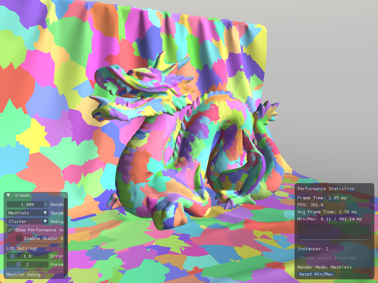Viewport: 378px width, 283px height.
Task: Click the resize grip of Viewer panel
Action: click(x=66, y=277)
